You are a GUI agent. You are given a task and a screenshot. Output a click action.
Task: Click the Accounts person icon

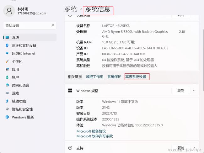point(7,77)
